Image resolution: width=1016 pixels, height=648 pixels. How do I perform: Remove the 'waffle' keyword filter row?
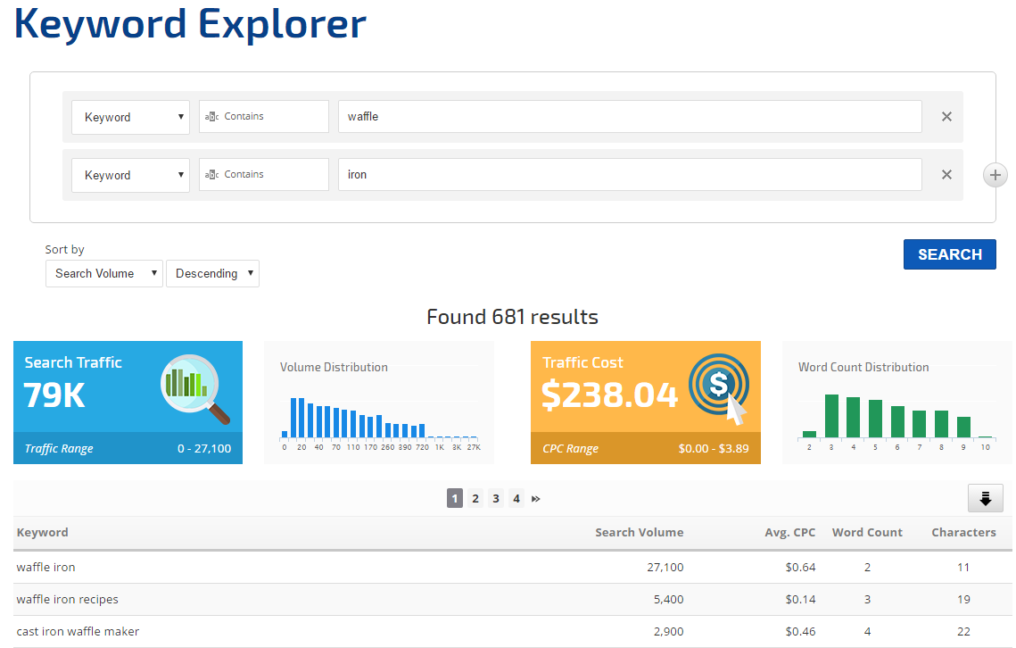click(x=946, y=117)
